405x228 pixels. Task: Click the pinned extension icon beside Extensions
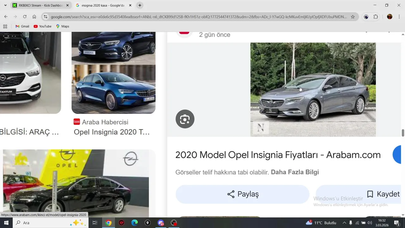[x=366, y=17]
